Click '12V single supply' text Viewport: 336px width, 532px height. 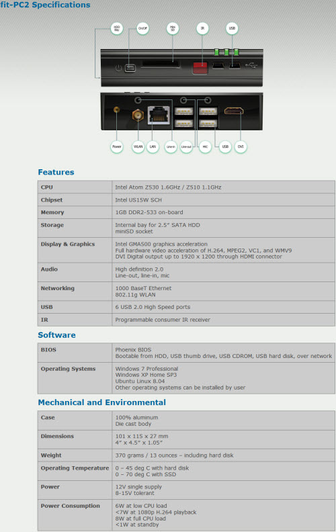(x=138, y=487)
